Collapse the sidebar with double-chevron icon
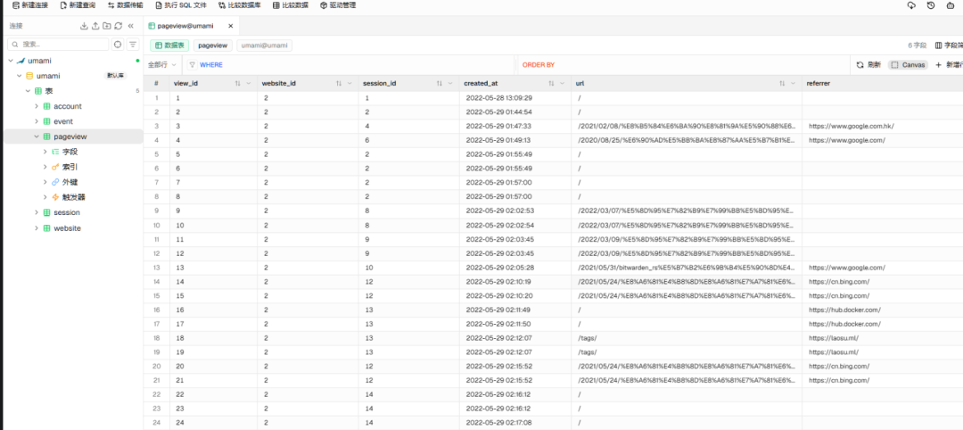The image size is (963, 430). tap(131, 26)
